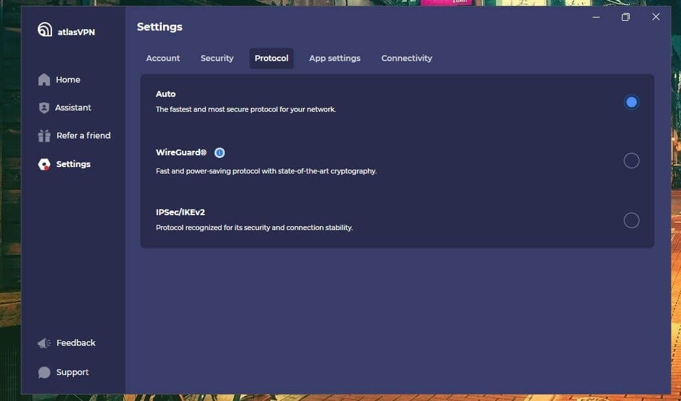This screenshot has width=681, height=401.
Task: Click the Support chat bubble icon
Action: (44, 372)
